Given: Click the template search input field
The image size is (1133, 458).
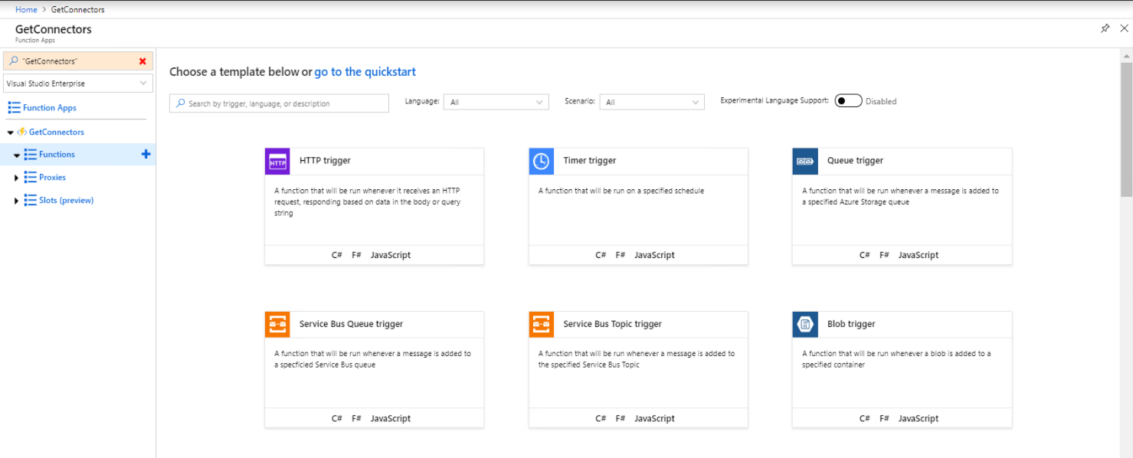Looking at the screenshot, I should (x=279, y=103).
